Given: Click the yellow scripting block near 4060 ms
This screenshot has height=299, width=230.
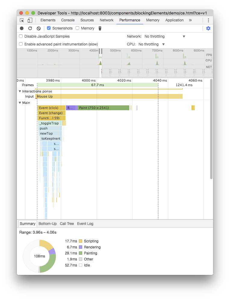Looking at the screenshot, I should [x=193, y=108].
